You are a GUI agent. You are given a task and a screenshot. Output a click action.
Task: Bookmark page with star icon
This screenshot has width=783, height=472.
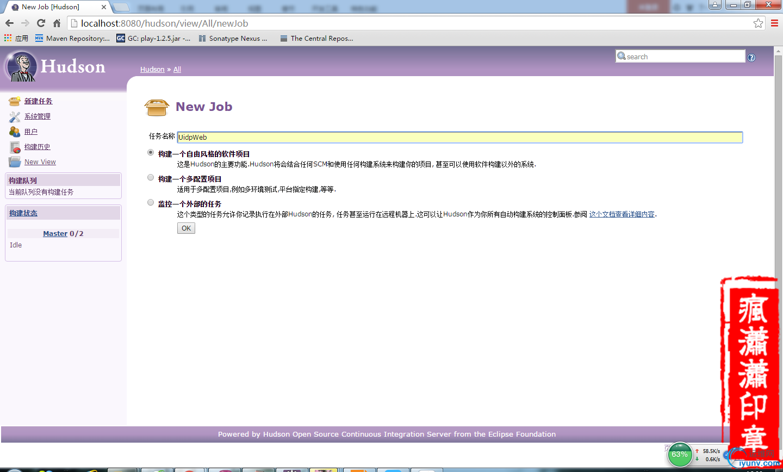(758, 23)
